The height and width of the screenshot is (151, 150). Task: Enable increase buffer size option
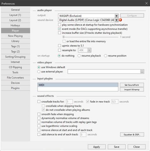coord(59,33)
